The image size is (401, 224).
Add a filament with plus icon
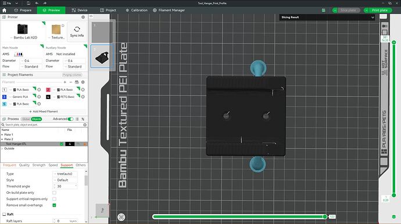65,82
